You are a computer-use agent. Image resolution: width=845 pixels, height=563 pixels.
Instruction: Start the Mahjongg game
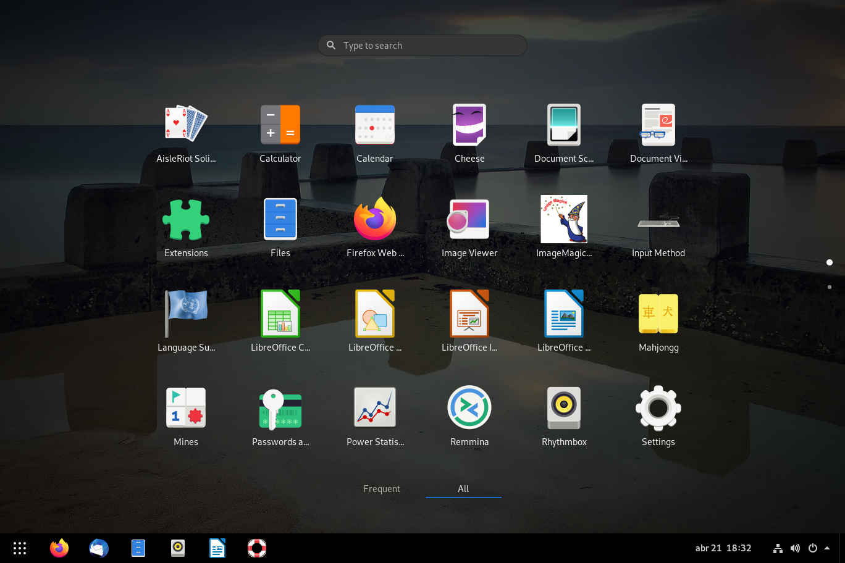point(658,314)
